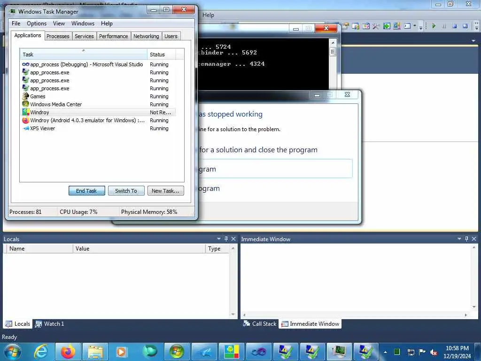
Task: Sort tasks by the Status column header
Action: click(x=162, y=55)
